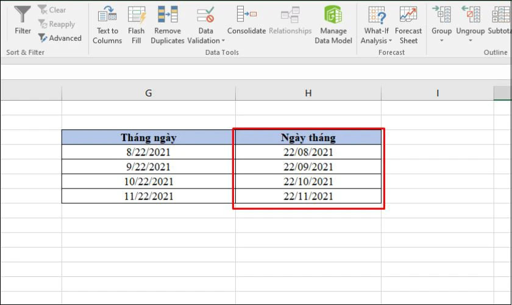The image size is (512, 305).
Task: Open Text to Columns wizard
Action: (x=107, y=26)
